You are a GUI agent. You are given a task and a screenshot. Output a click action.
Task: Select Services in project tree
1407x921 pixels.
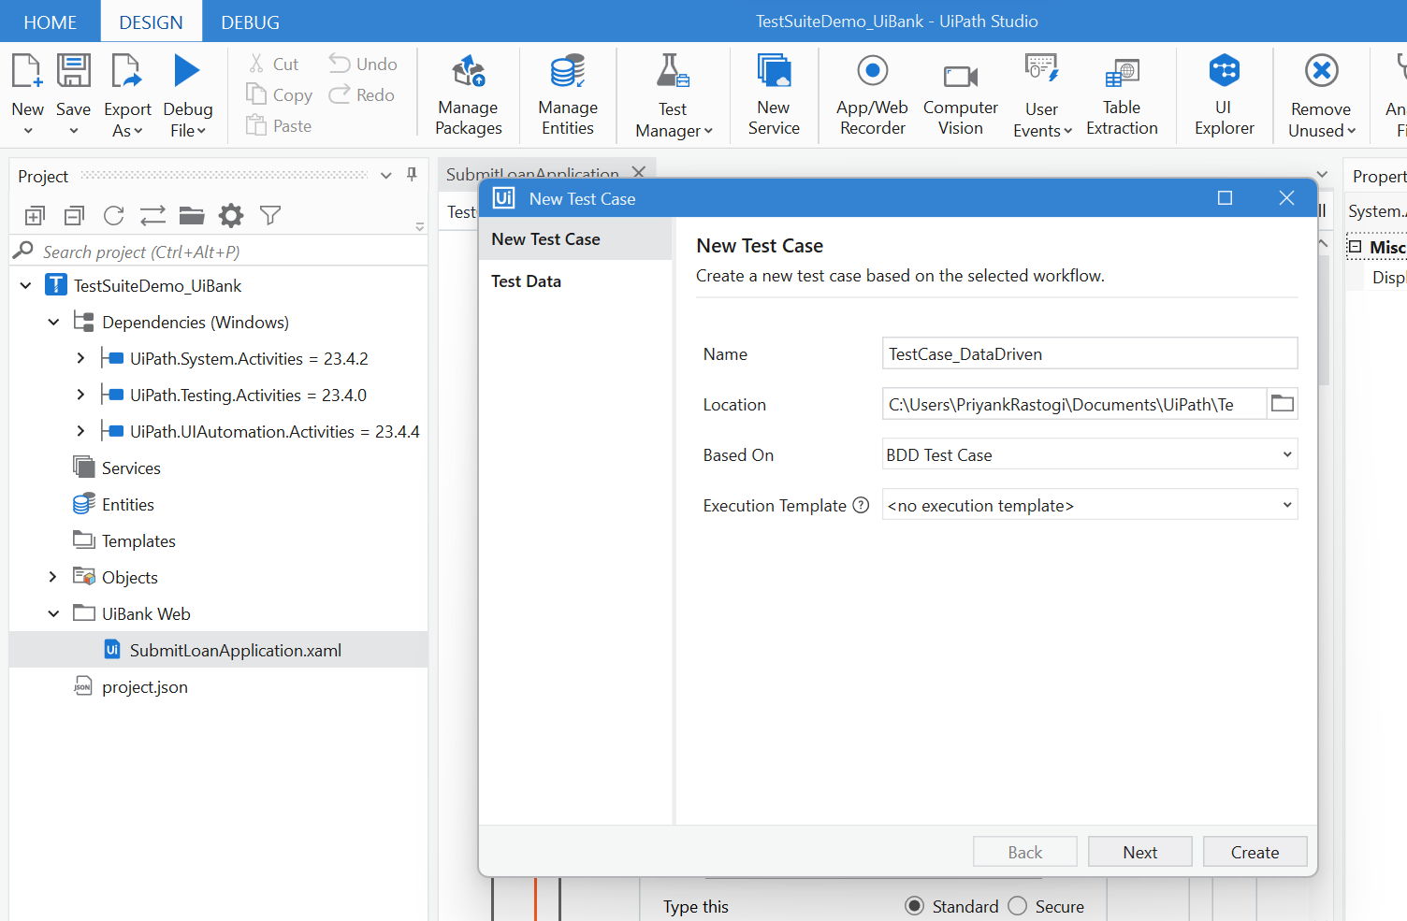click(117, 468)
